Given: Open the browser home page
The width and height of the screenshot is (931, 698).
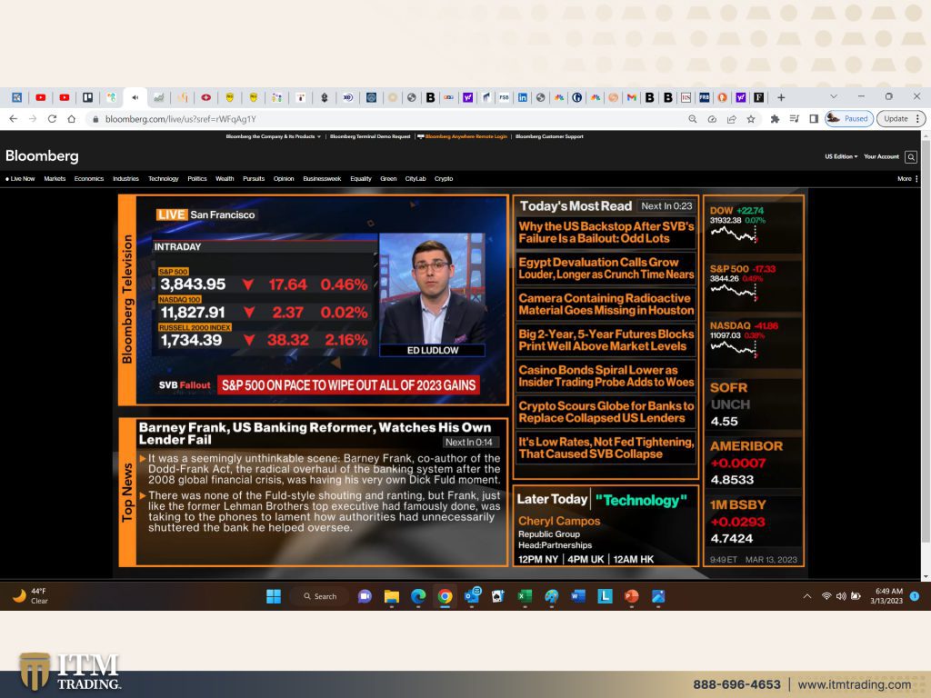Looking at the screenshot, I should 72,119.
